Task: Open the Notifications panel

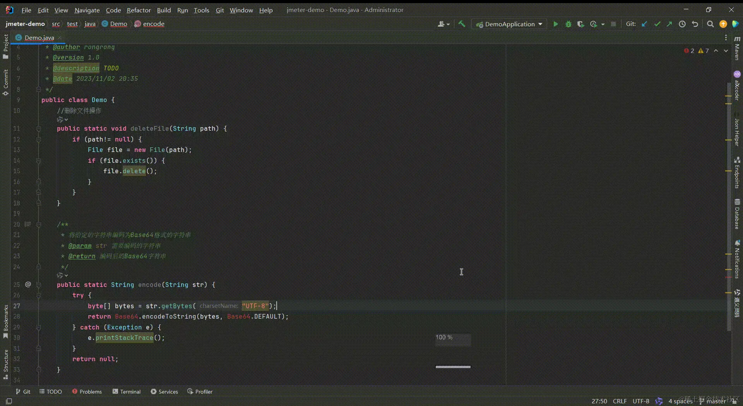Action: coord(737,259)
